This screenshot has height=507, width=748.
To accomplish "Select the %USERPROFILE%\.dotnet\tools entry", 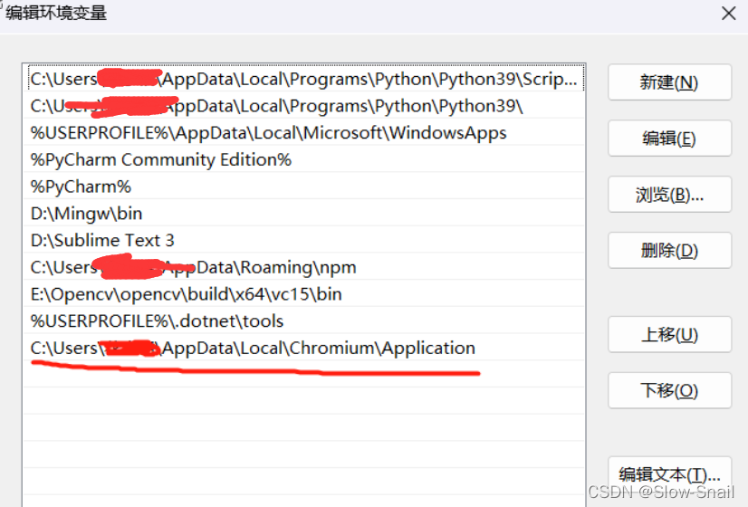I will [304, 321].
